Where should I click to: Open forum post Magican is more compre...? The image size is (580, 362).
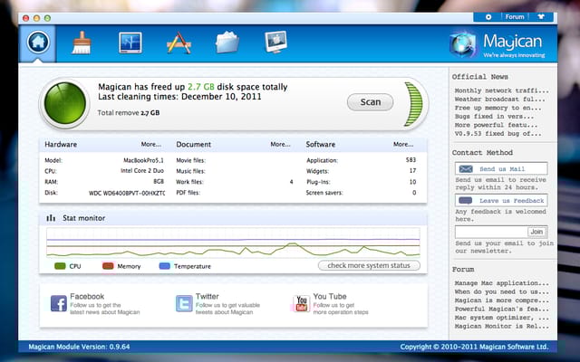click(x=501, y=300)
